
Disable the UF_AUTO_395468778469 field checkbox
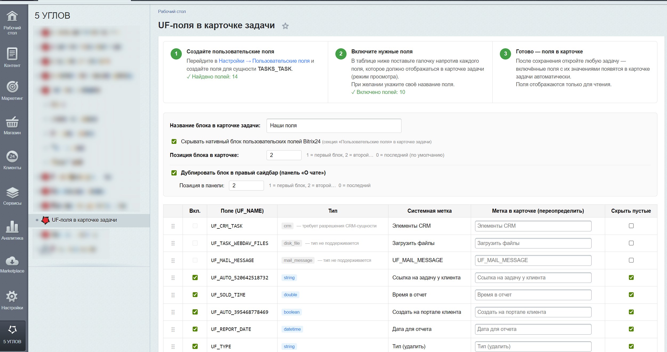click(x=195, y=312)
